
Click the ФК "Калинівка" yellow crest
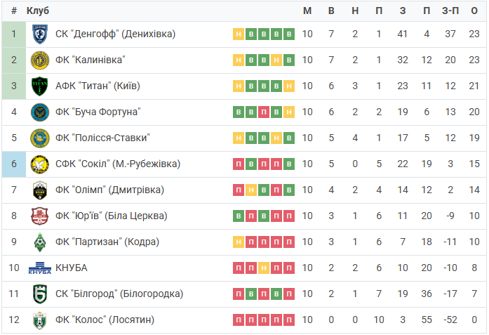coord(39,60)
